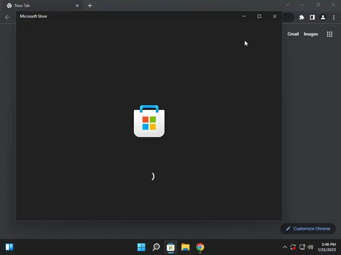Viewport: 341px width, 255px height.
Task: Show hidden system tray icons
Action: pyautogui.click(x=285, y=247)
